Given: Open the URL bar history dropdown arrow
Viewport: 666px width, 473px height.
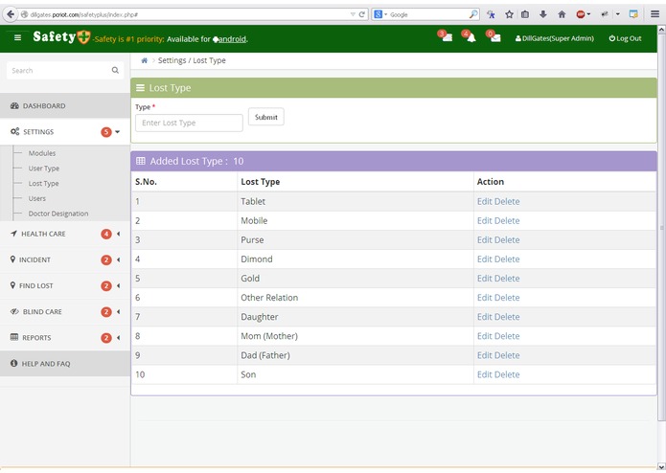Looking at the screenshot, I should [353, 14].
